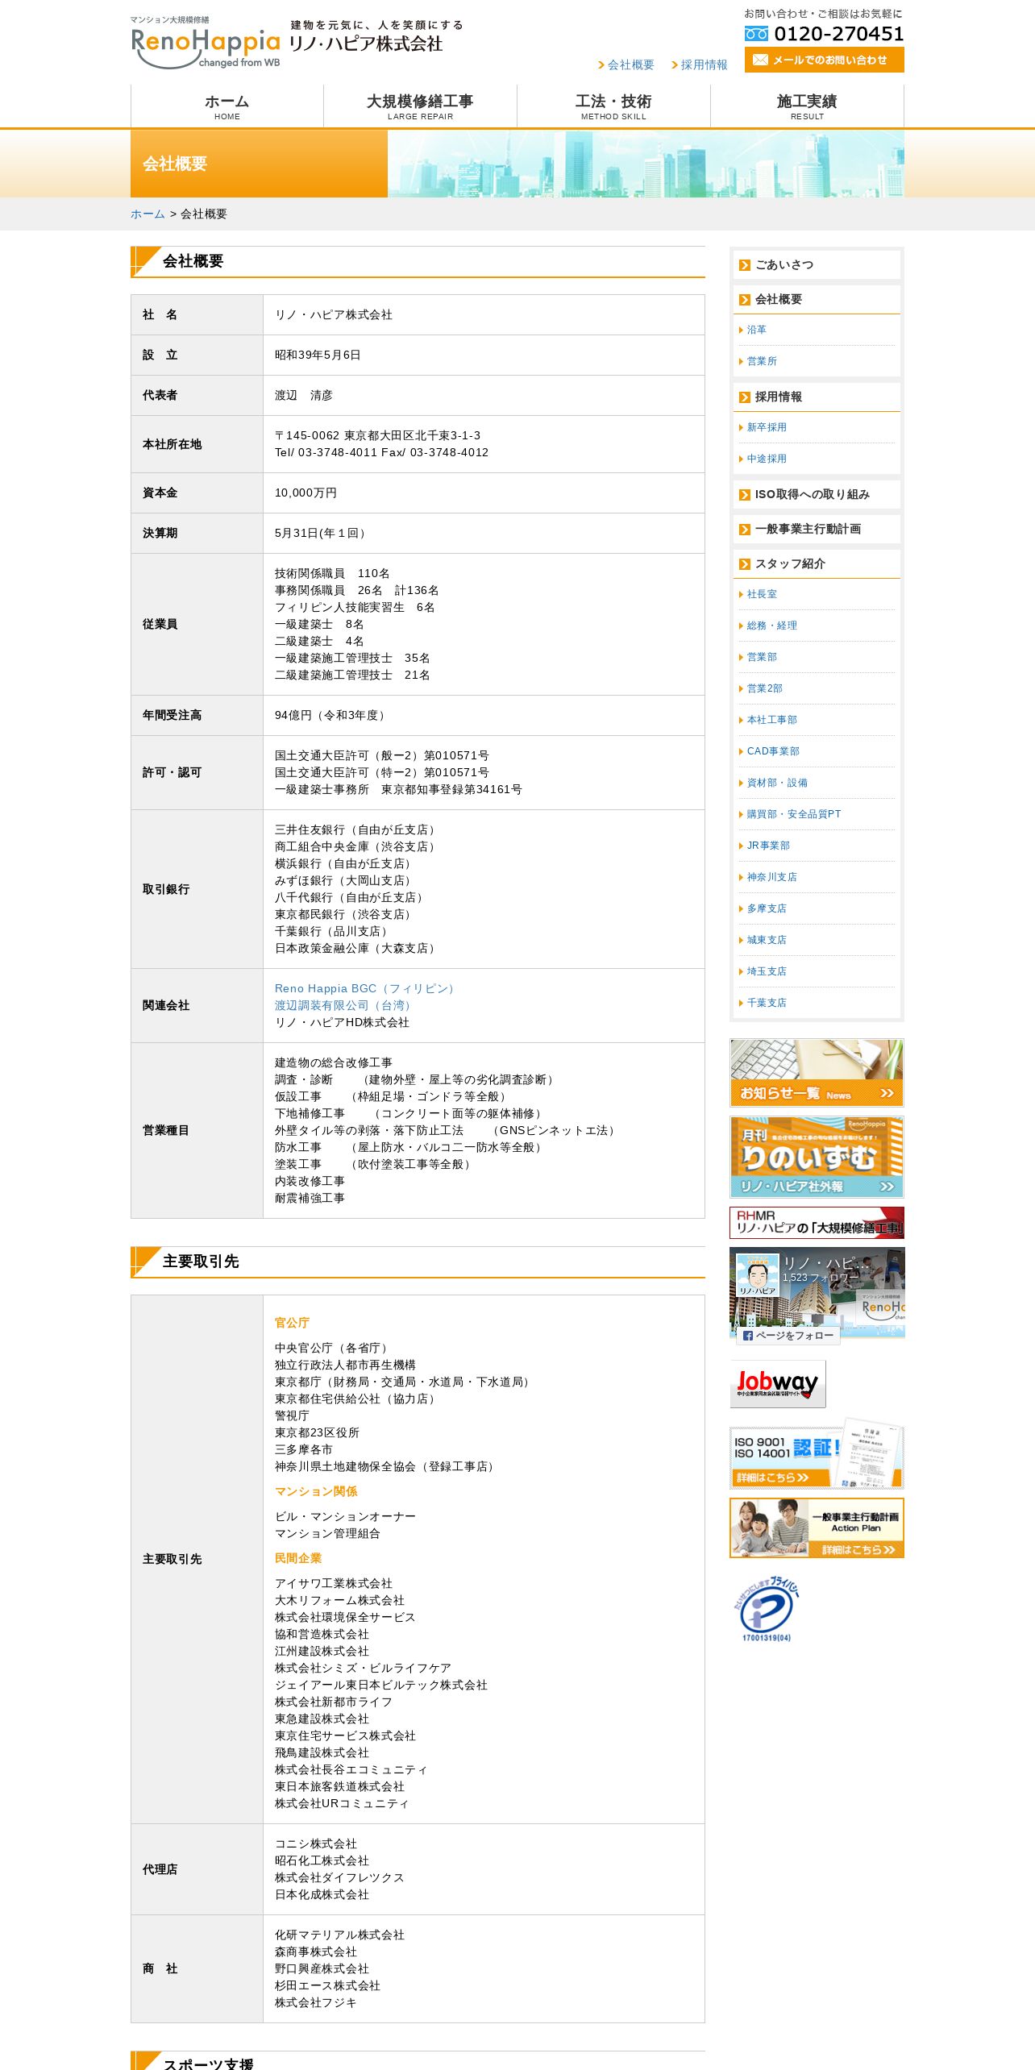Click the マンション関係 subheading
Screen dimensions: 1035x2070
click(x=316, y=1491)
